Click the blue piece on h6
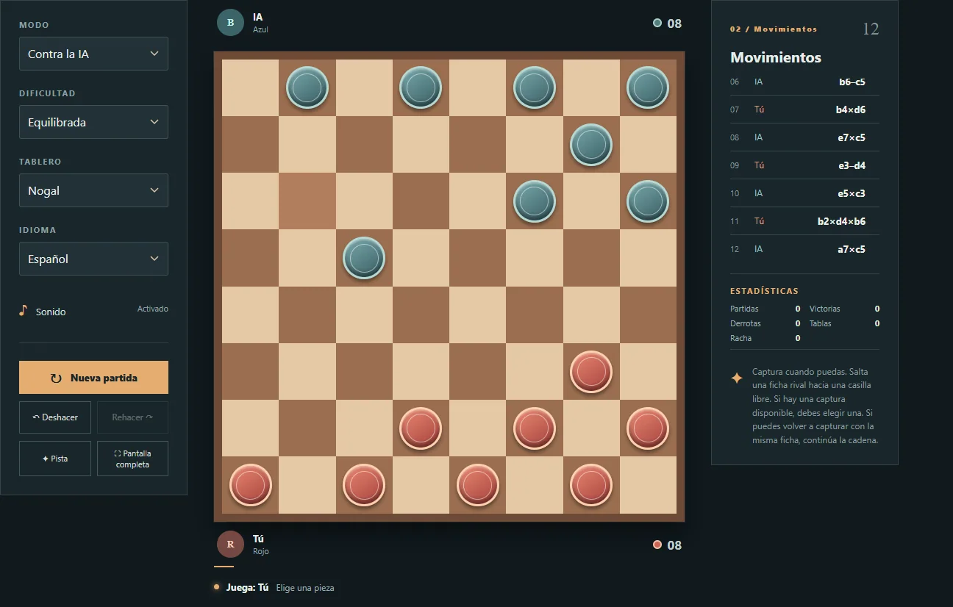The image size is (953, 607). point(648,201)
